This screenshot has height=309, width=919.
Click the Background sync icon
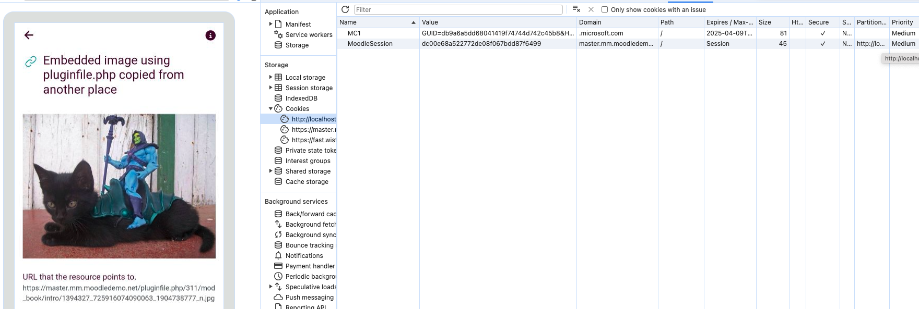(x=278, y=234)
